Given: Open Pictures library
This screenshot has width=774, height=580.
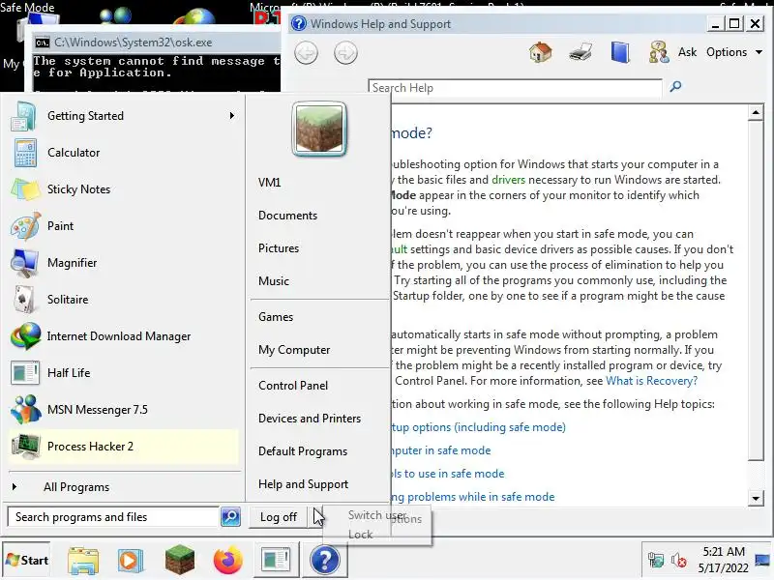Looking at the screenshot, I should [279, 248].
